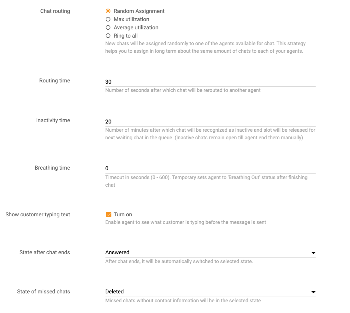The height and width of the screenshot is (313, 350).
Task: Click the Routing time label
Action: (55, 81)
